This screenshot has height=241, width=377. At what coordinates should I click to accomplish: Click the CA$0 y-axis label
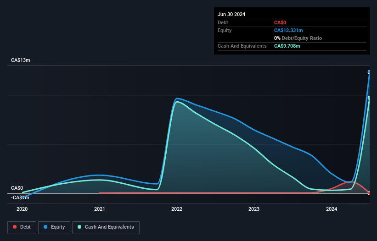(17, 188)
